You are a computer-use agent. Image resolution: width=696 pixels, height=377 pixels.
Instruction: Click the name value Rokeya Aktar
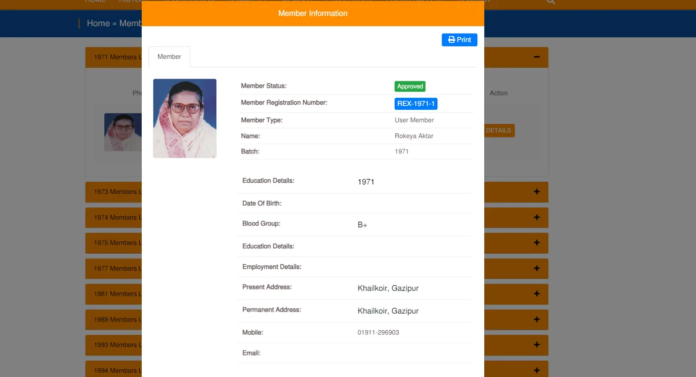tap(414, 136)
